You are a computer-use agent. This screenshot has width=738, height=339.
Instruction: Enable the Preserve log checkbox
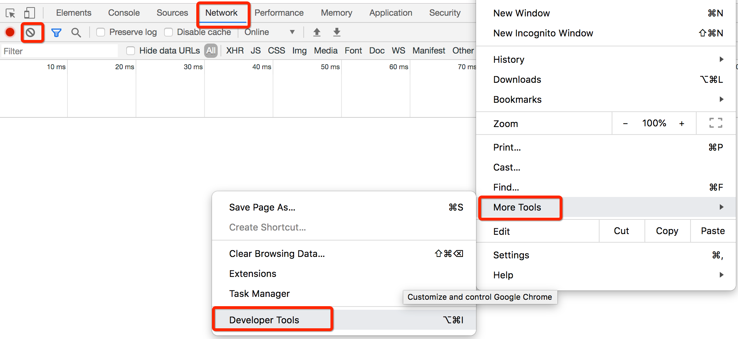point(101,32)
